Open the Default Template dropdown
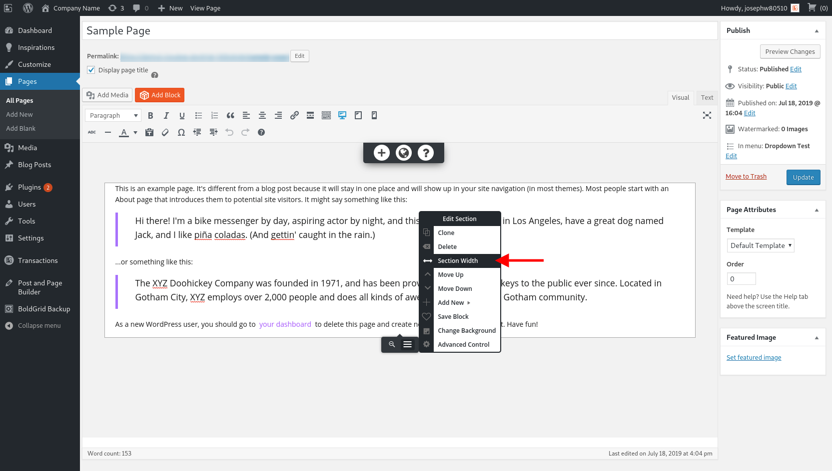 (760, 245)
